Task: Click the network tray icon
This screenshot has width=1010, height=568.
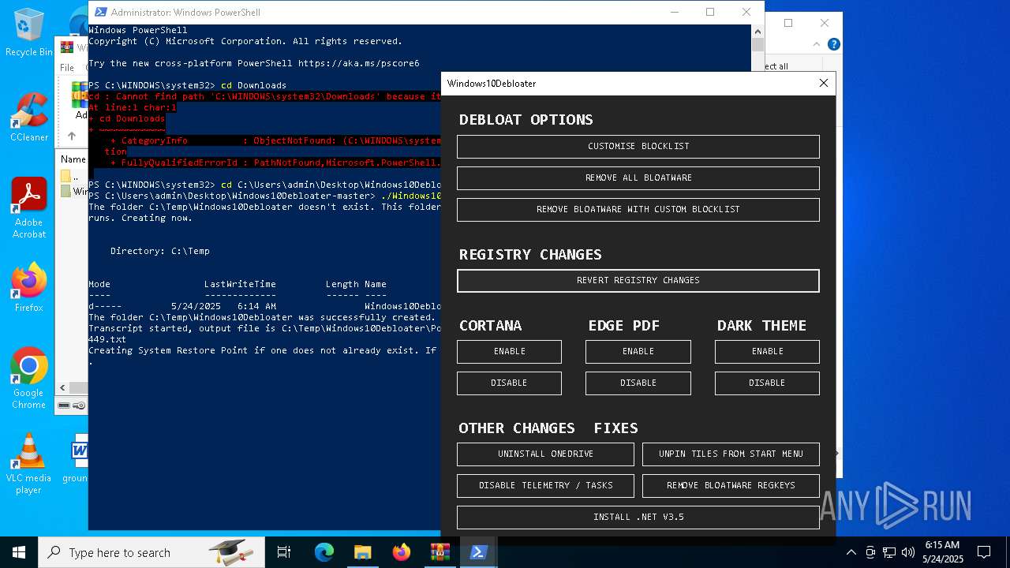Action: tap(889, 552)
